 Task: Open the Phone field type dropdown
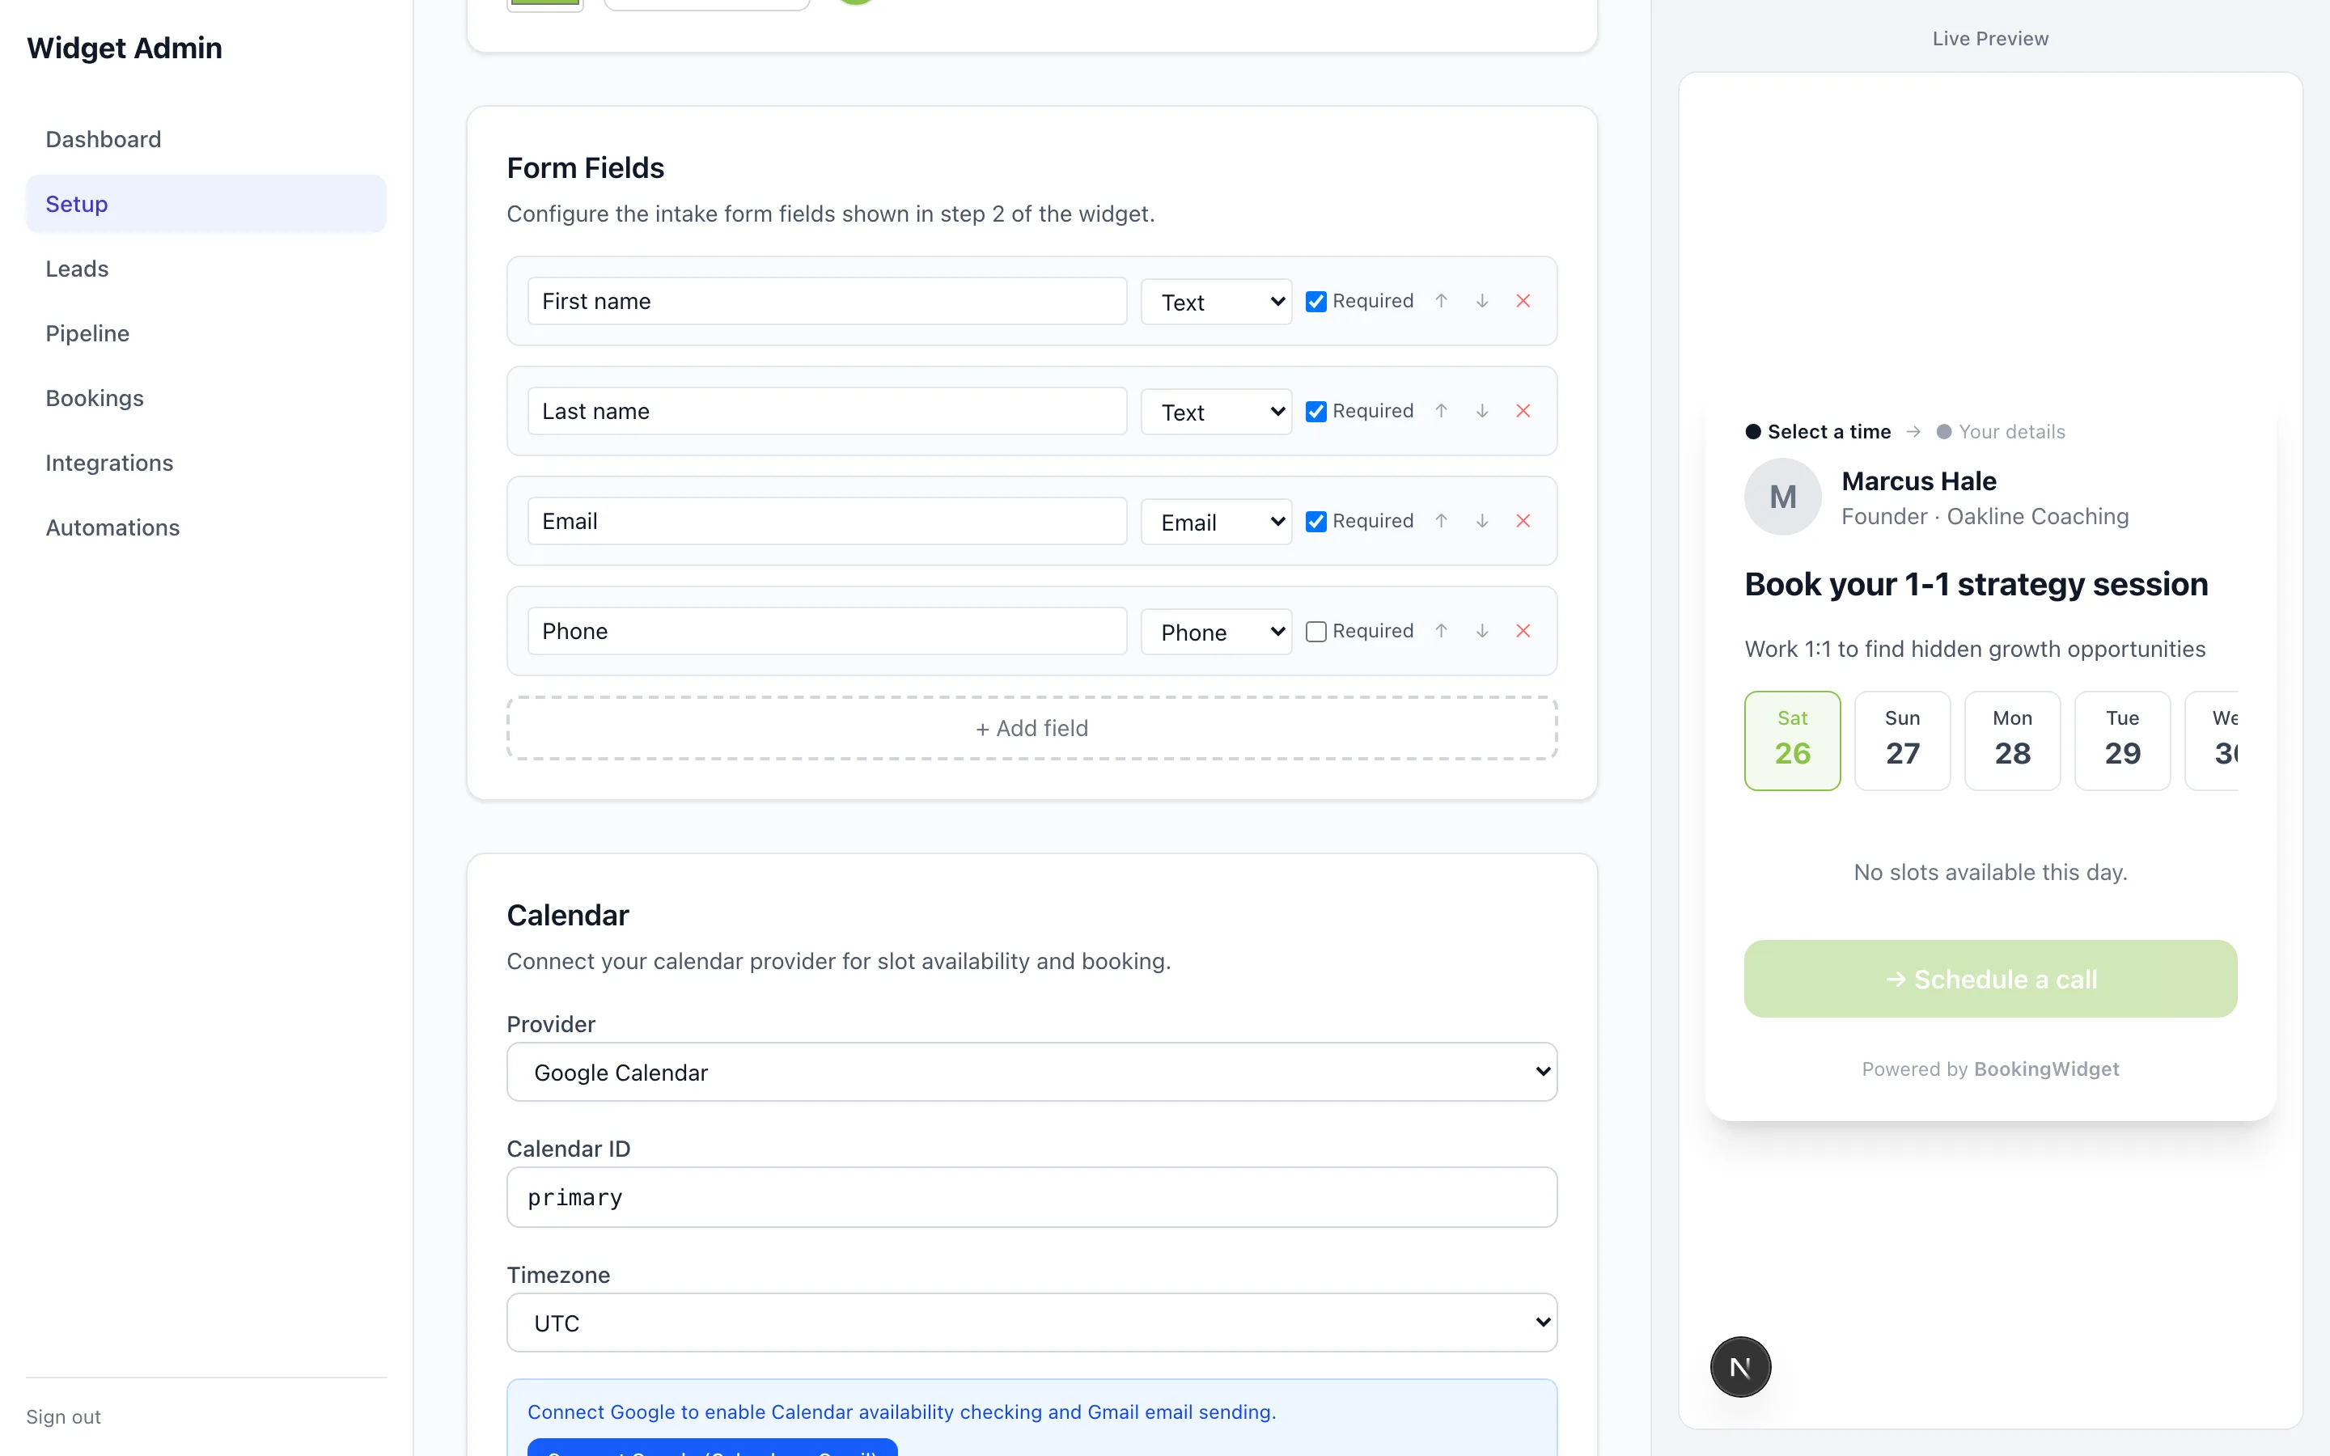1216,632
